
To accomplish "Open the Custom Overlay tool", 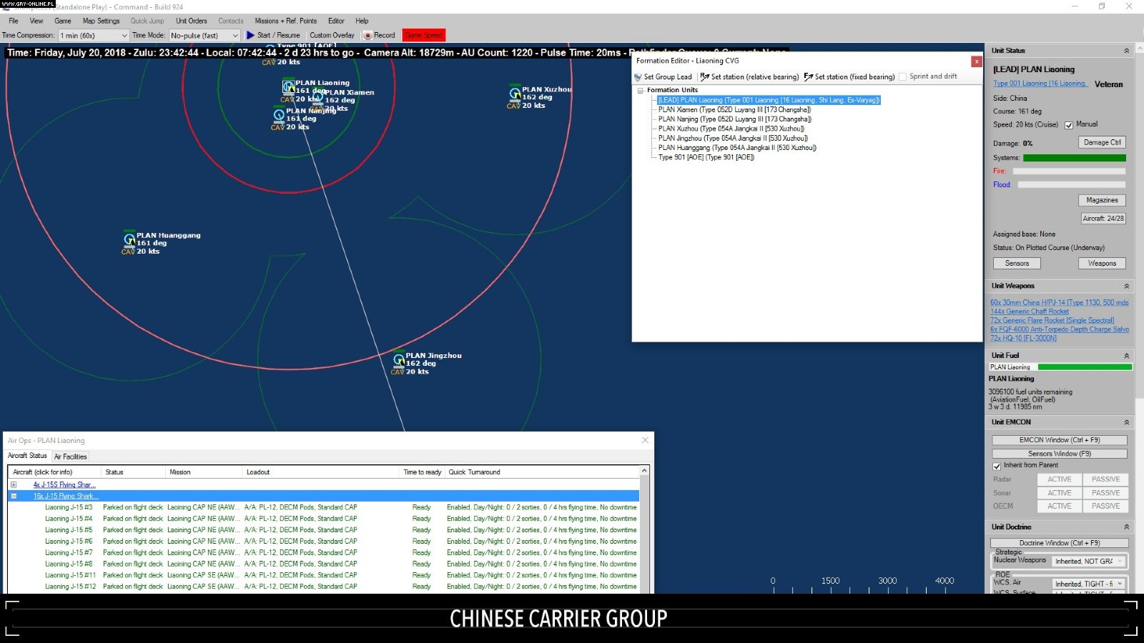I will point(332,35).
